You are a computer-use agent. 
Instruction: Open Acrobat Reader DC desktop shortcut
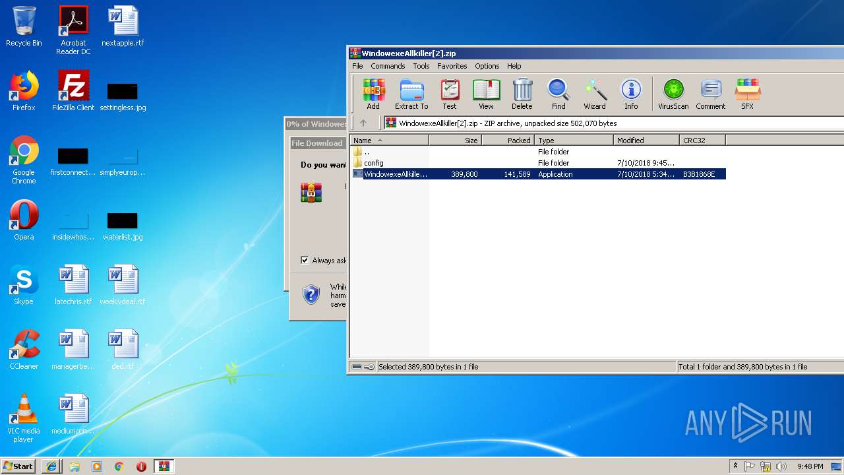pyautogui.click(x=73, y=30)
